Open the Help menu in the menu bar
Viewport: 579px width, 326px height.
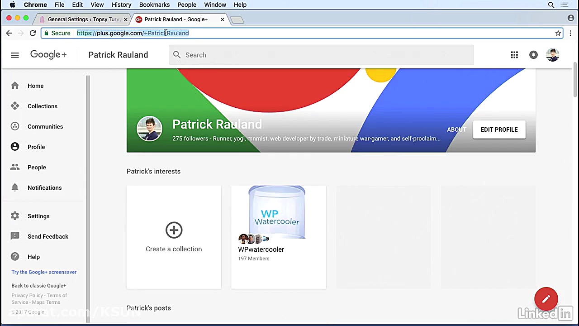click(x=240, y=5)
